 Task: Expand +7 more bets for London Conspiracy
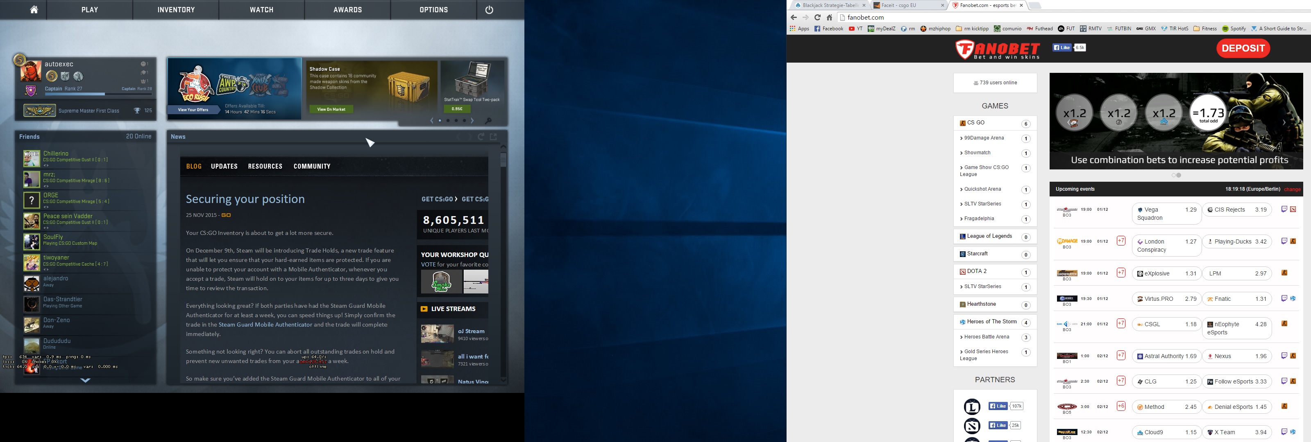(1120, 241)
